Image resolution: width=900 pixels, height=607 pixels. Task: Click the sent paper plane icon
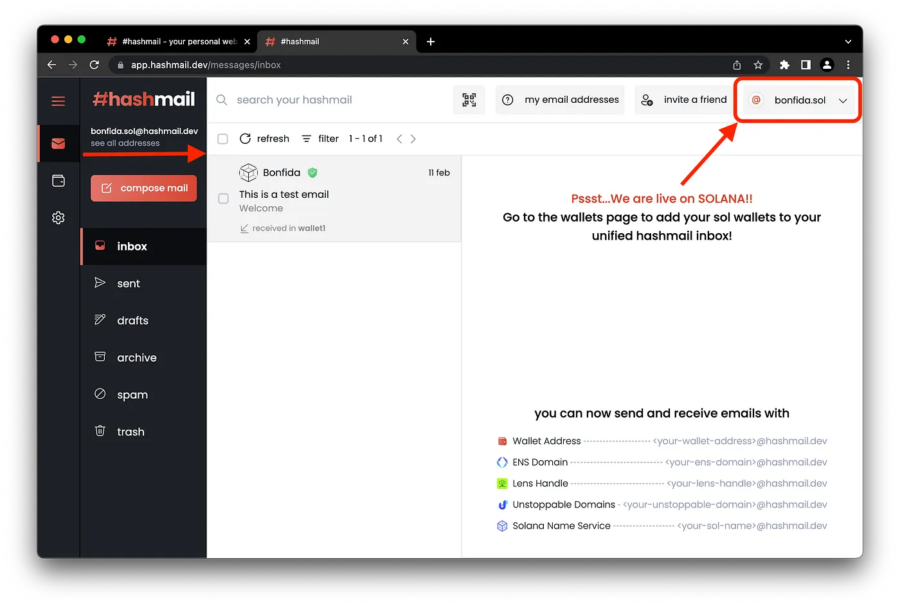100,283
